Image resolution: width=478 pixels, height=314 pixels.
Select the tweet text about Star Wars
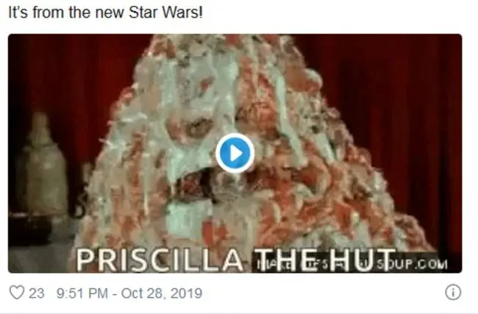tap(105, 13)
